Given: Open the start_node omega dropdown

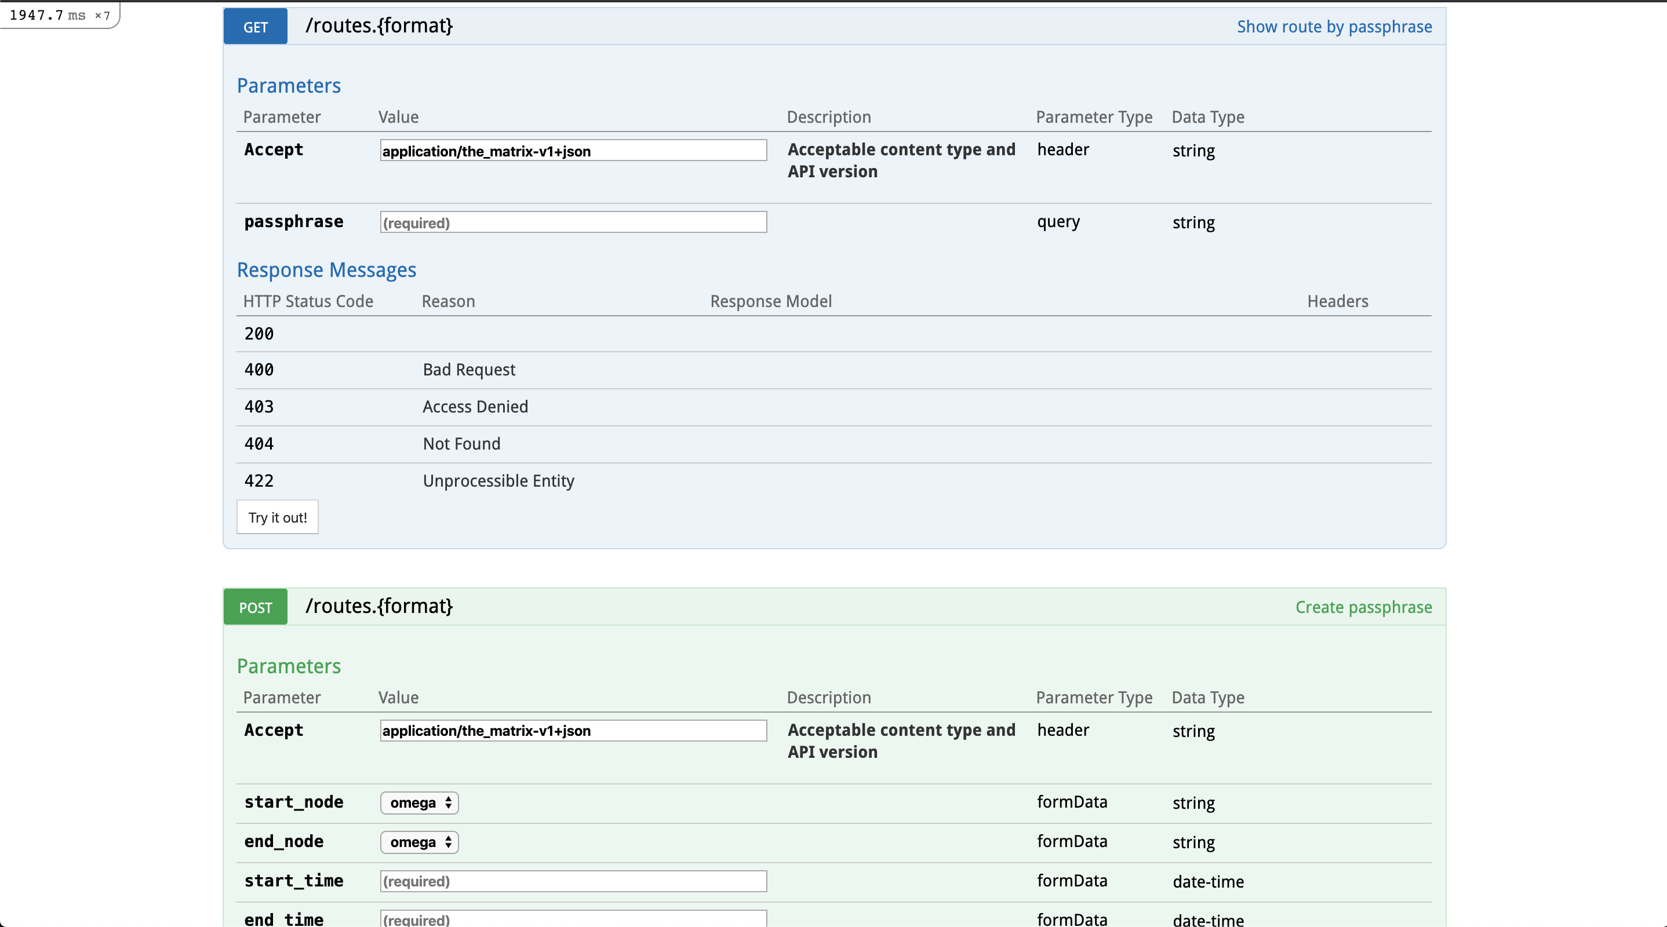Looking at the screenshot, I should [x=419, y=803].
